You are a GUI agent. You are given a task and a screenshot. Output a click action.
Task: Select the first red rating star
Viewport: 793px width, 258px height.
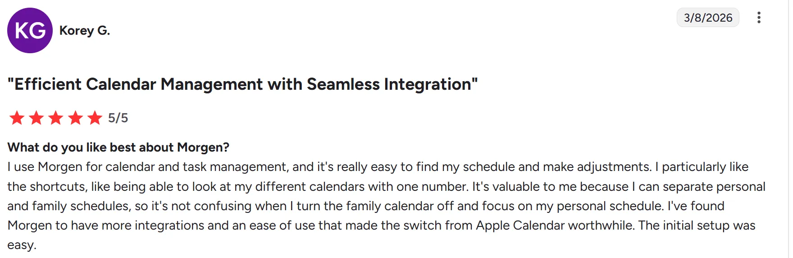17,118
